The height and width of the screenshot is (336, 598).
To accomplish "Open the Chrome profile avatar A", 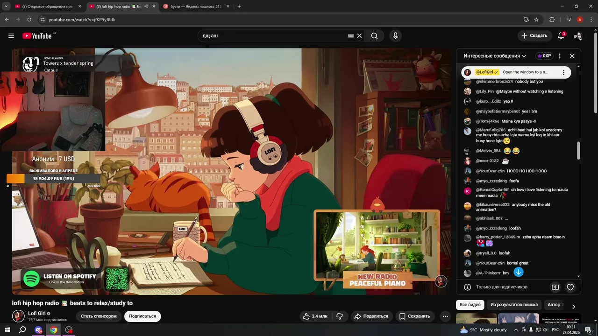I will 580,20.
